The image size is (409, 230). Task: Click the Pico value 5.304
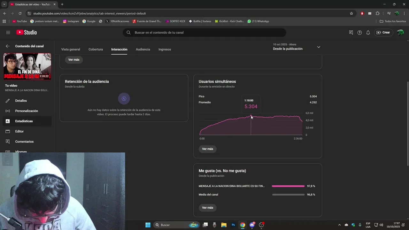313,96
